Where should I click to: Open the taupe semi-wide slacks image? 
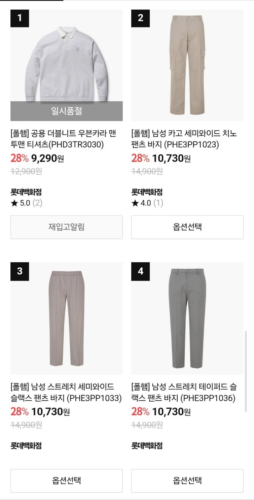(x=66, y=318)
